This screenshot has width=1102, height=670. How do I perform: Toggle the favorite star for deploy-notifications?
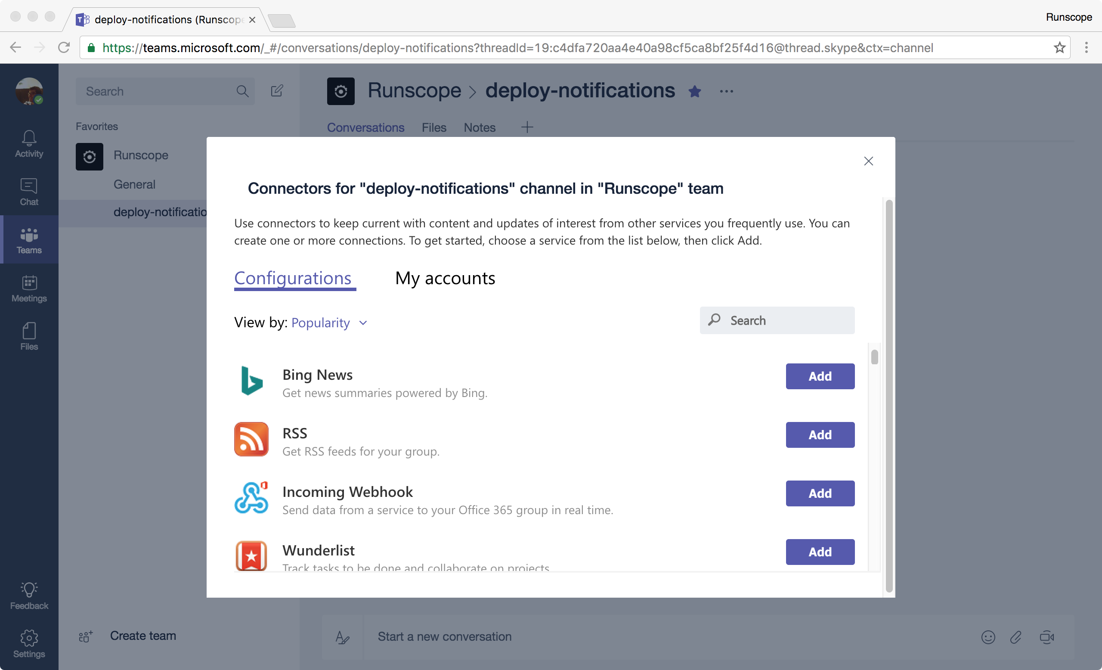(x=695, y=91)
